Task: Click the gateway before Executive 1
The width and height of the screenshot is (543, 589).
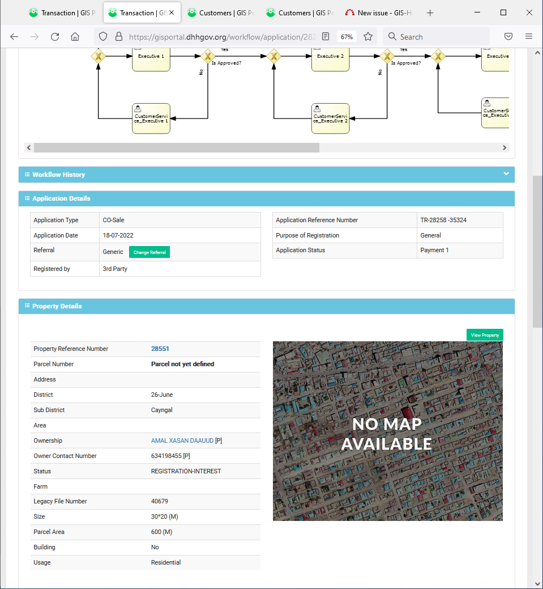Action: pos(99,56)
